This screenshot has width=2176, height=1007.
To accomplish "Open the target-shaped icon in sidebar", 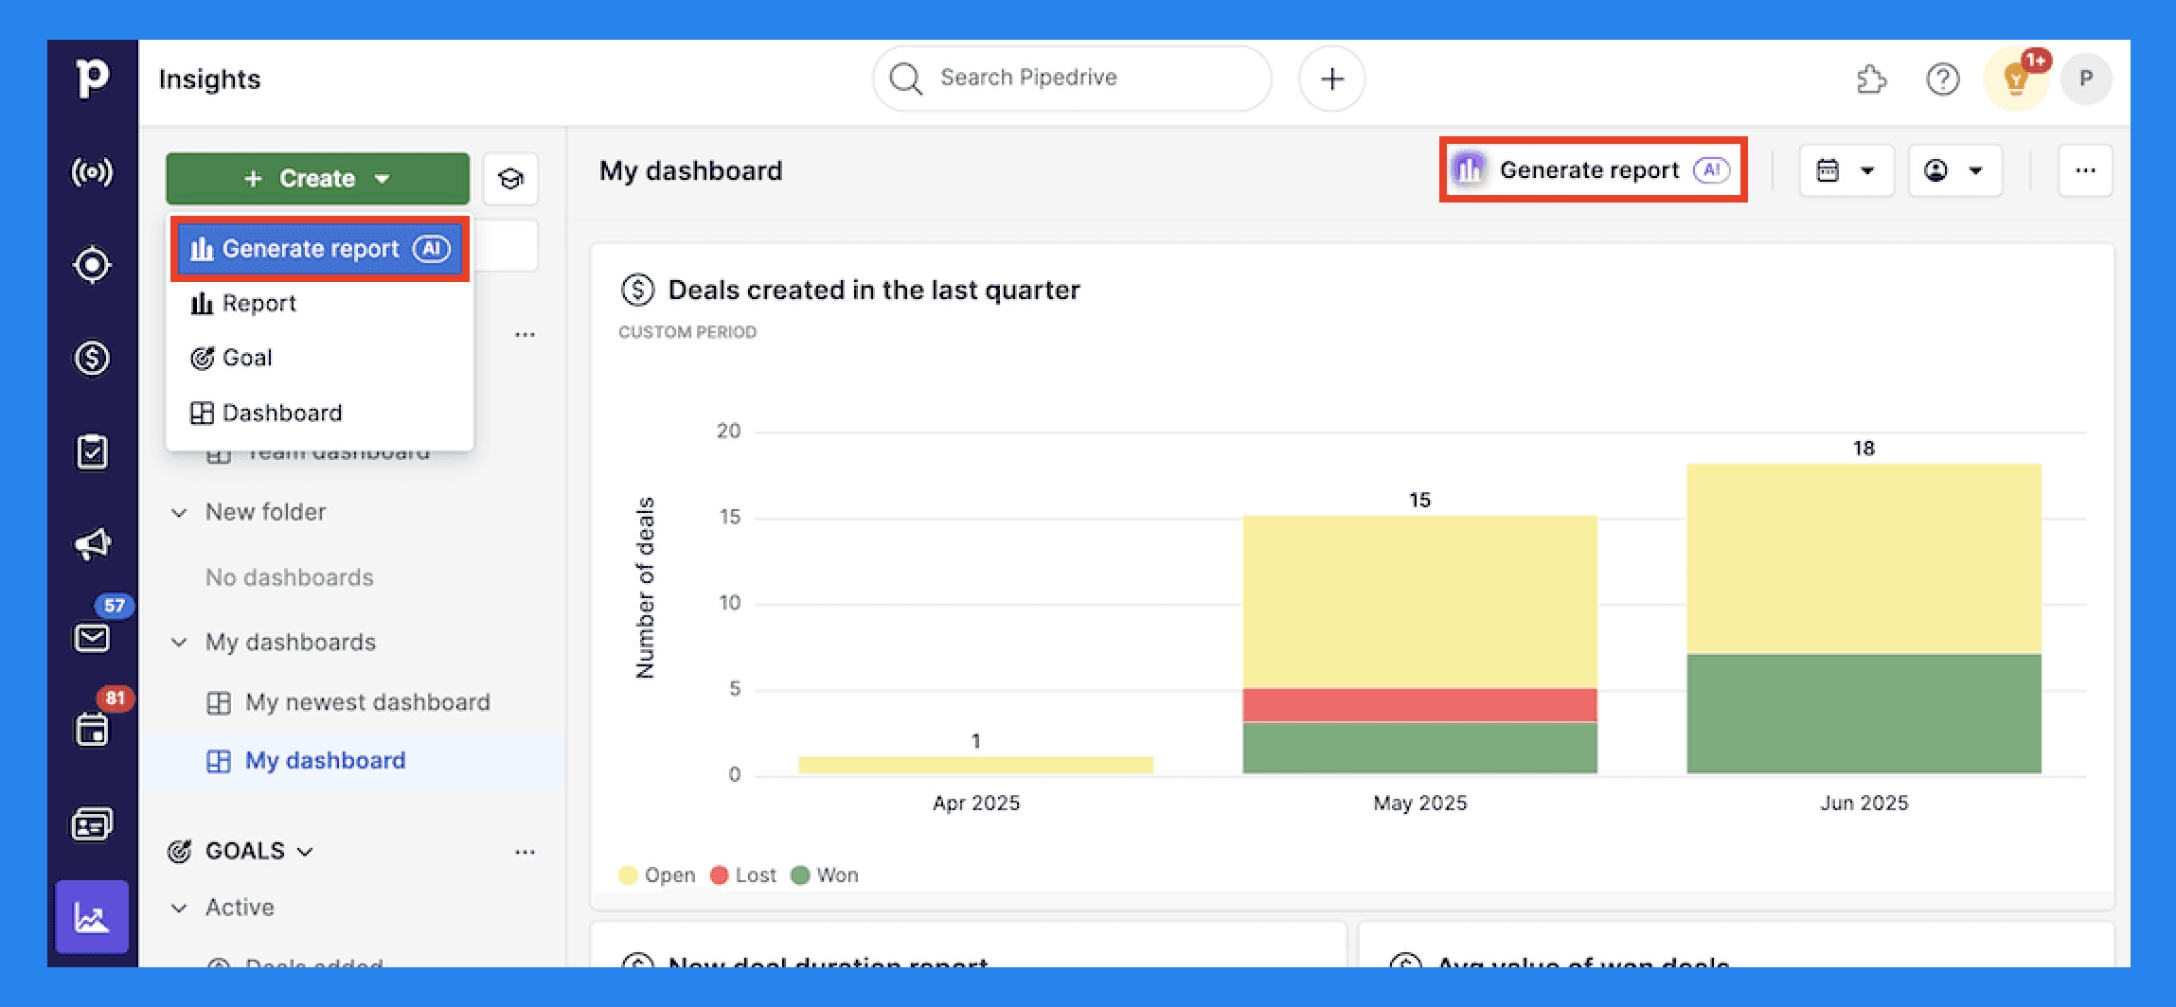I will pos(92,265).
